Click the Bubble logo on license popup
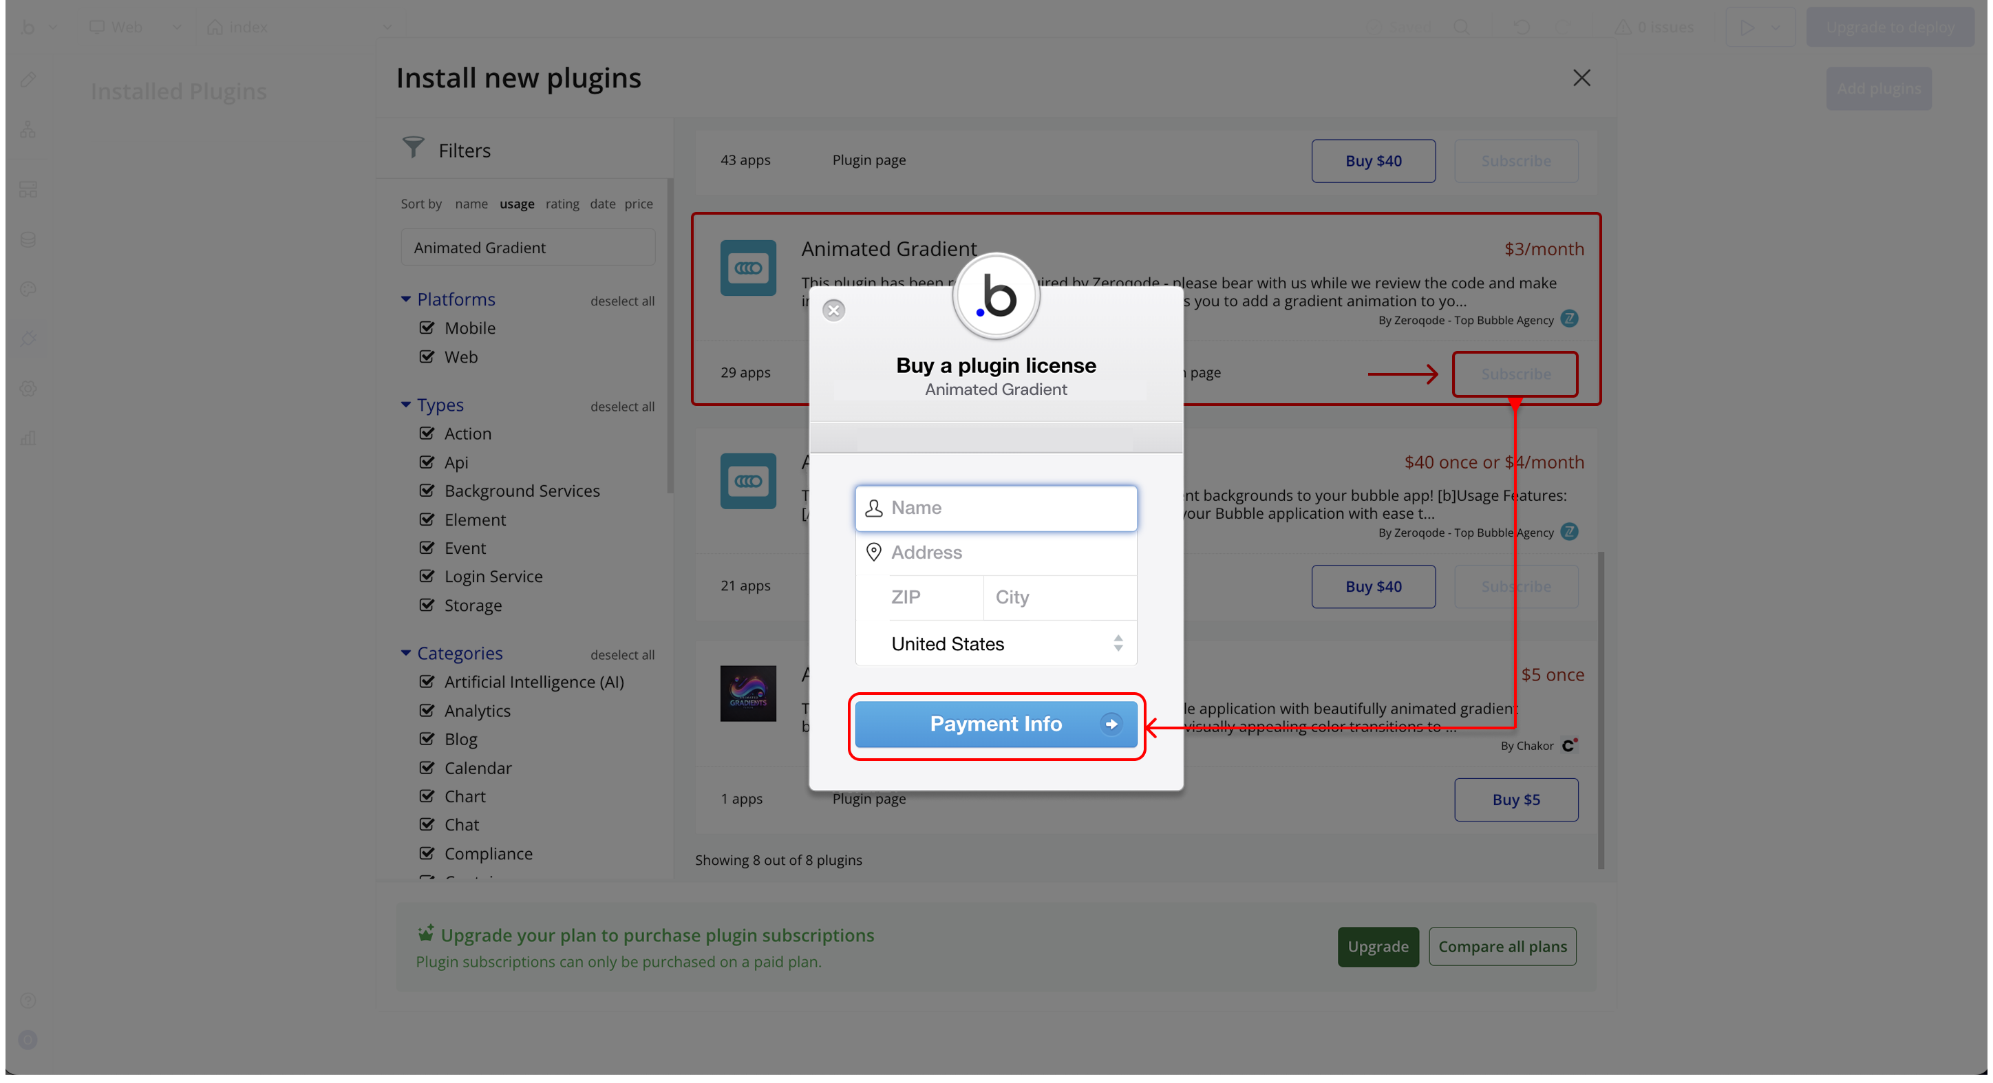This screenshot has height=1083, width=1993. click(x=996, y=297)
